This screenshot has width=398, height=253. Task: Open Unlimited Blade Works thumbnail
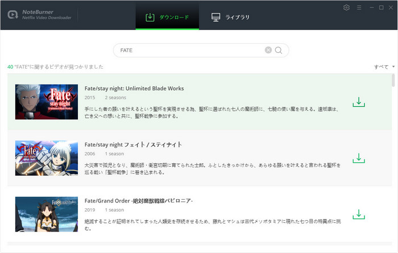tap(47, 102)
